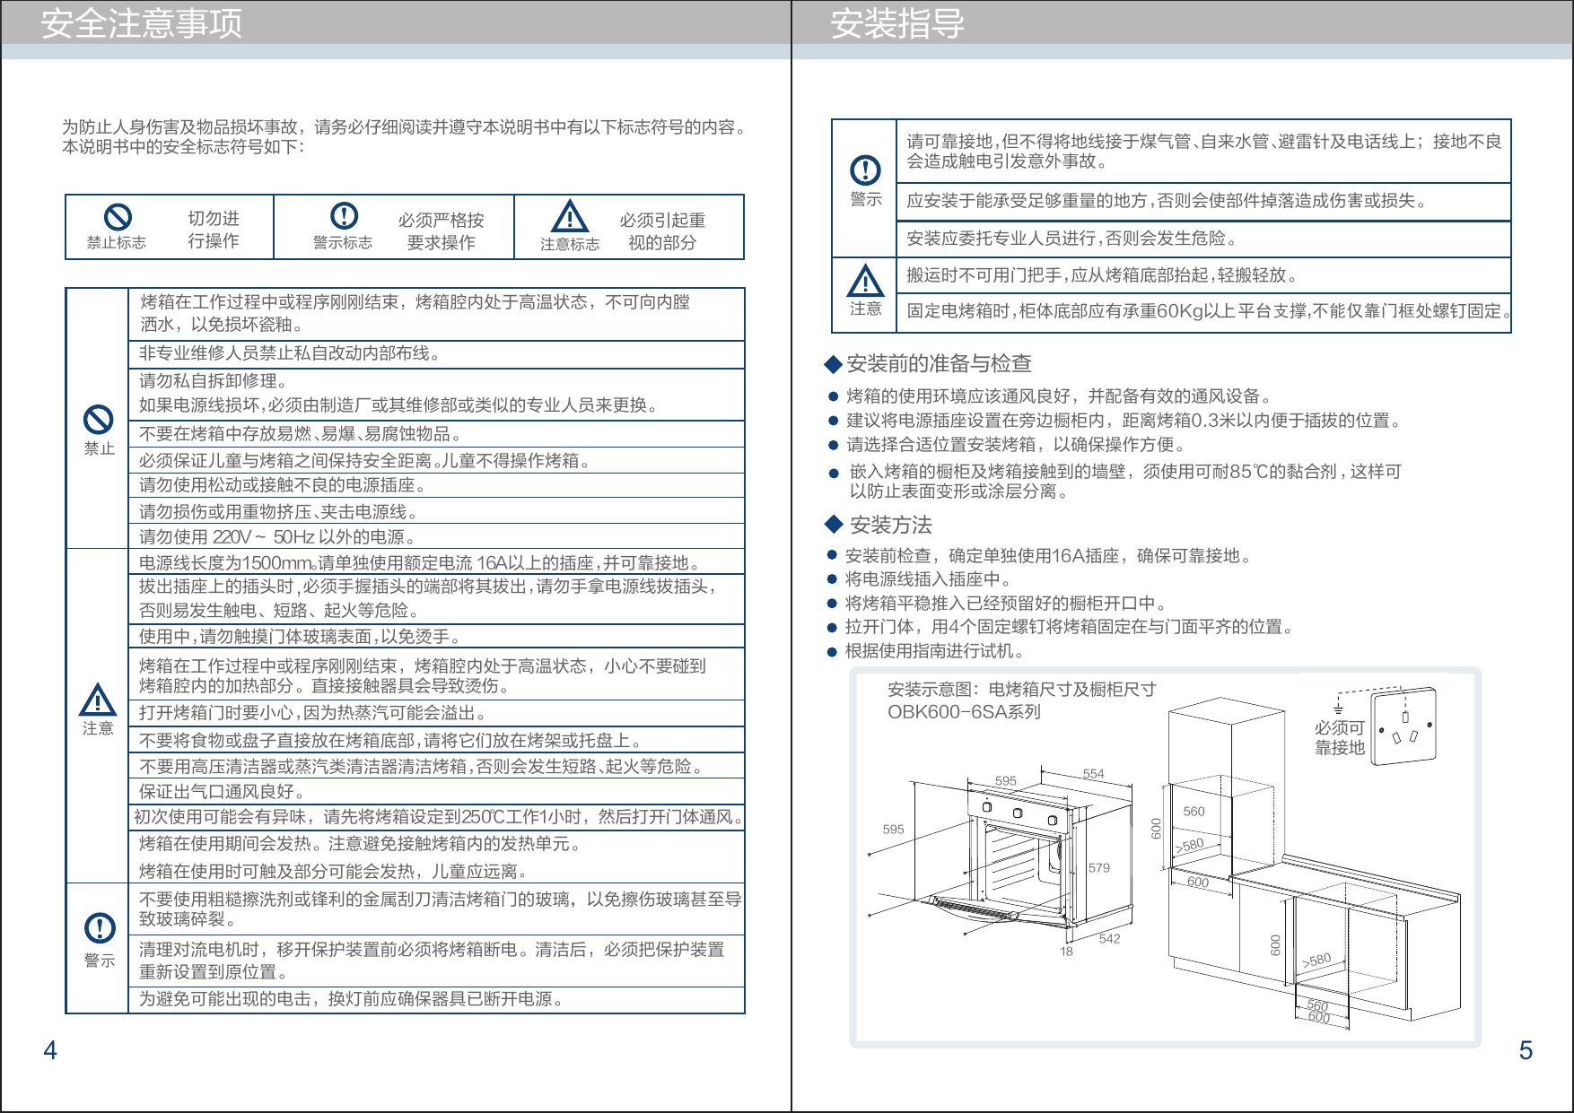This screenshot has height=1113, width=1574.
Task: Click the 注意 triangle icon in the safety table
Action: pyautogui.click(x=98, y=700)
